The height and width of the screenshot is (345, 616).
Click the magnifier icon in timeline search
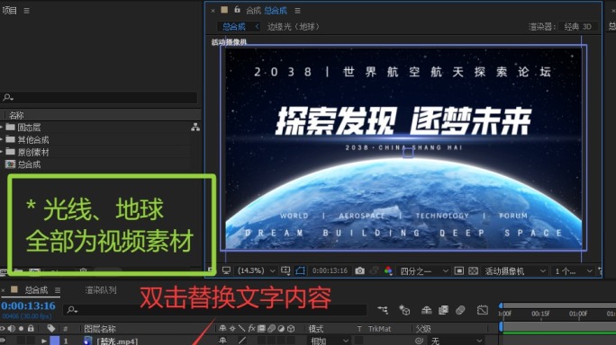(71, 310)
